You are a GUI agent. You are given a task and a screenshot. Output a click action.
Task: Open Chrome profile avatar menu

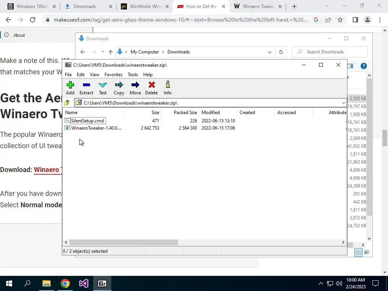(x=368, y=20)
